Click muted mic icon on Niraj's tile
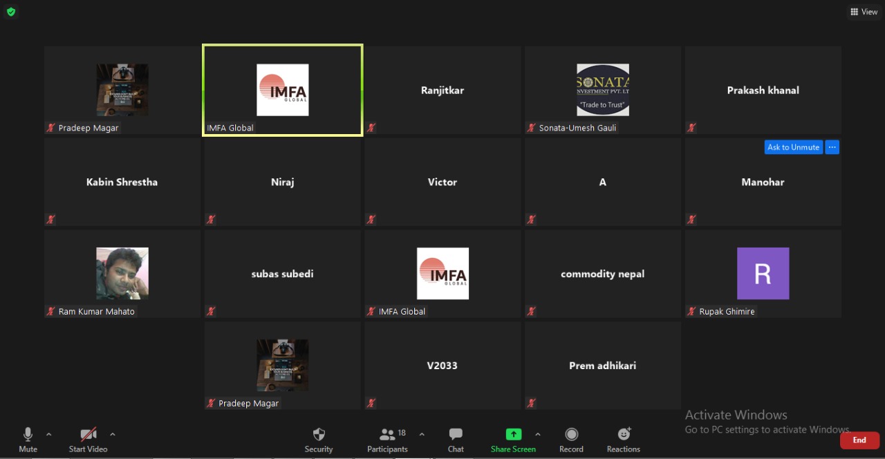 pos(211,220)
